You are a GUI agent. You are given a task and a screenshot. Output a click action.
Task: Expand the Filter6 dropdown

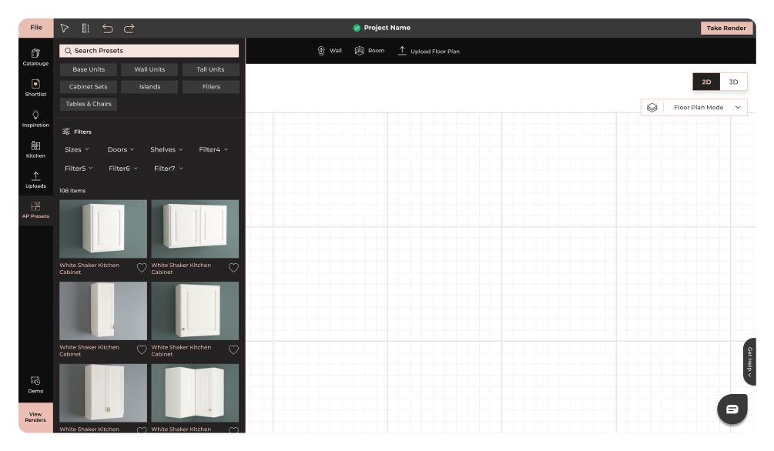[x=123, y=169]
